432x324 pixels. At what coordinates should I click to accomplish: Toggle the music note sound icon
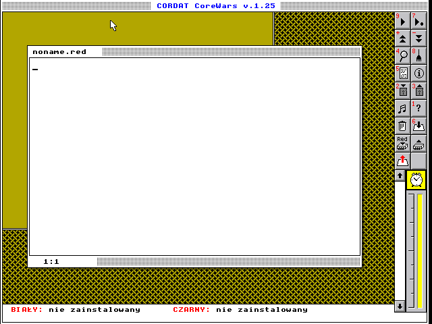[x=402, y=108]
